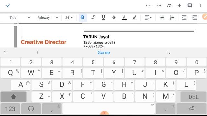The width and height of the screenshot is (207, 116).
Task: Choose the suggestion "Game"
Action: [x=103, y=53]
